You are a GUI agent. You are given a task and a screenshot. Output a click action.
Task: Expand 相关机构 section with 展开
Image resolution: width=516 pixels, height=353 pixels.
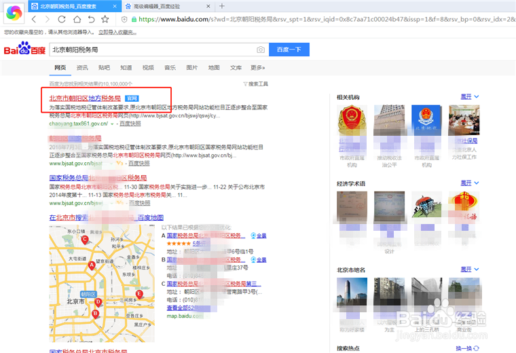coord(470,96)
